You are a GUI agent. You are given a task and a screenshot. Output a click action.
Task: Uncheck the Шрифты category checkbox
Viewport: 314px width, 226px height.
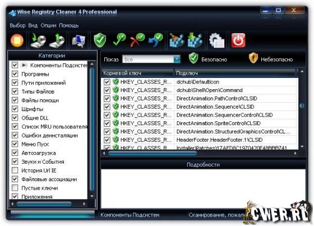pos(15,109)
